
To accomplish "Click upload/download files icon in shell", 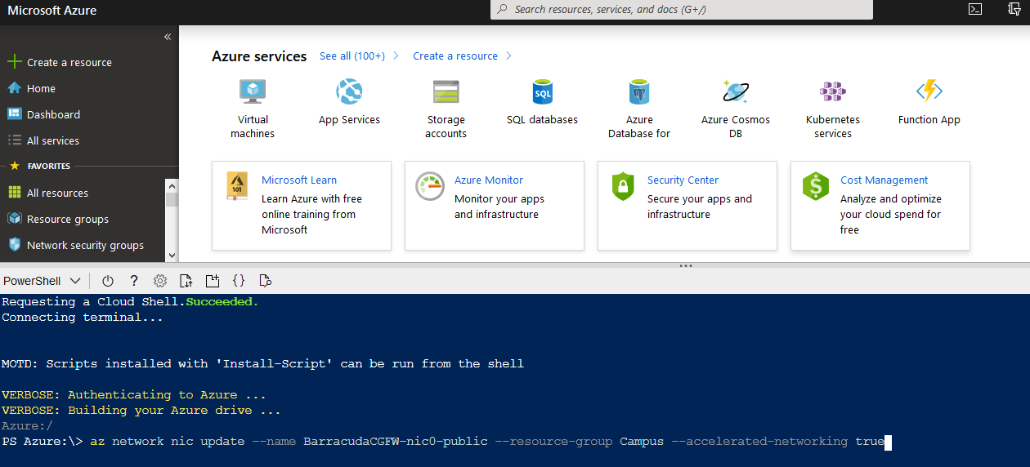I will coord(186,281).
